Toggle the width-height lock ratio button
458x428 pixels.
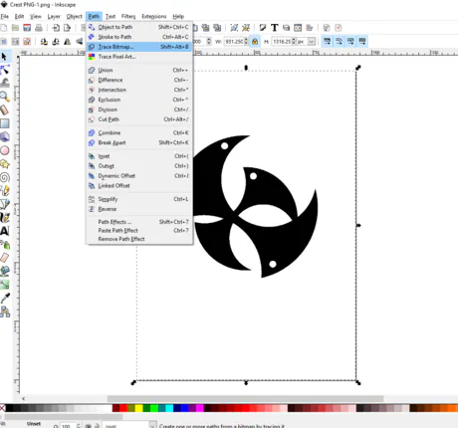pos(255,42)
